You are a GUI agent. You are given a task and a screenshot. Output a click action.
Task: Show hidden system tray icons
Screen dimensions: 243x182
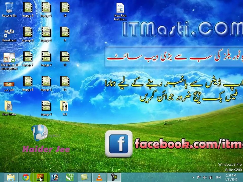[x=193, y=177]
